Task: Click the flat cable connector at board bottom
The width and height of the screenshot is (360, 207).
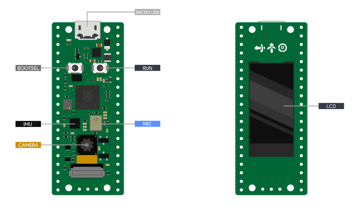Action: coord(87,172)
